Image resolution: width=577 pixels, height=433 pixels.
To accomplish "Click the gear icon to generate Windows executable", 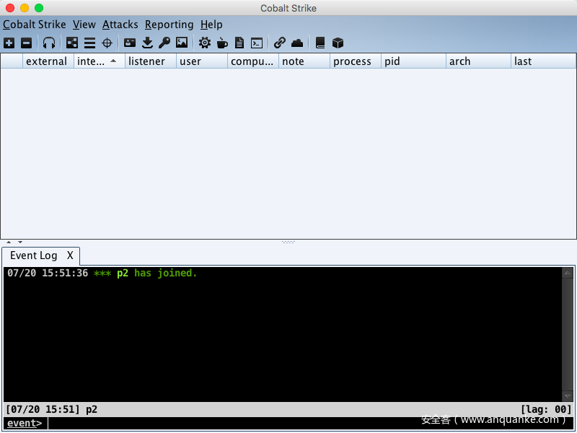I will 205,43.
